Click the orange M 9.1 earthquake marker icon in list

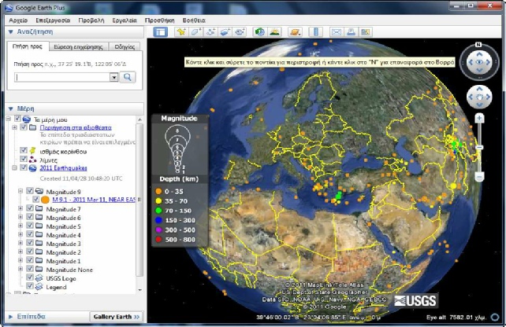[46, 200]
